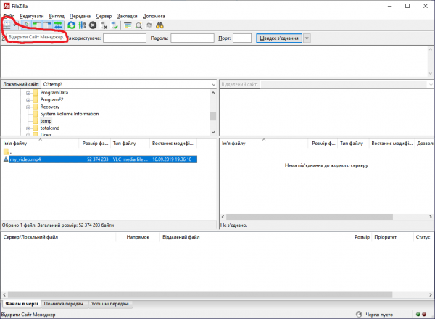Expand the Recovery folder tree node

click(28, 107)
